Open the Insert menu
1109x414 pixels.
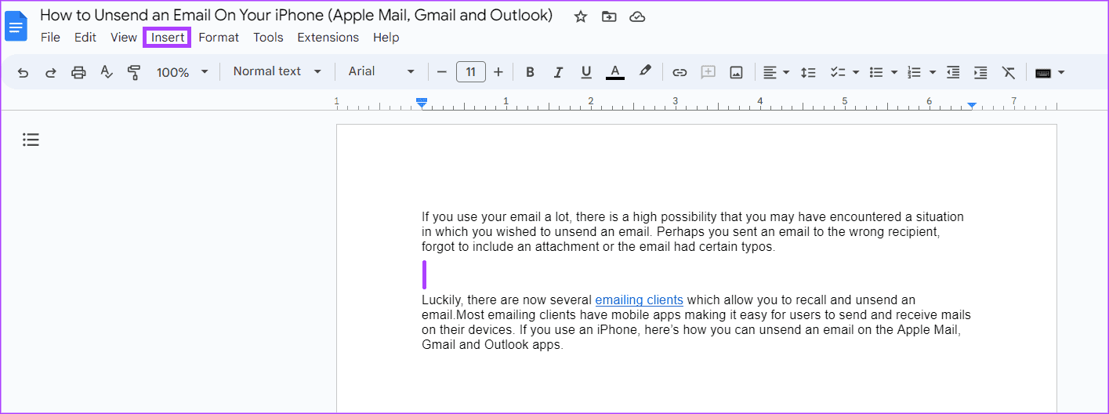[168, 38]
